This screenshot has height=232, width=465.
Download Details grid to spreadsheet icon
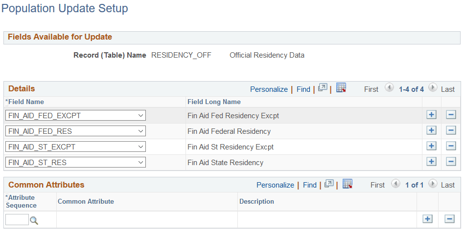click(341, 88)
